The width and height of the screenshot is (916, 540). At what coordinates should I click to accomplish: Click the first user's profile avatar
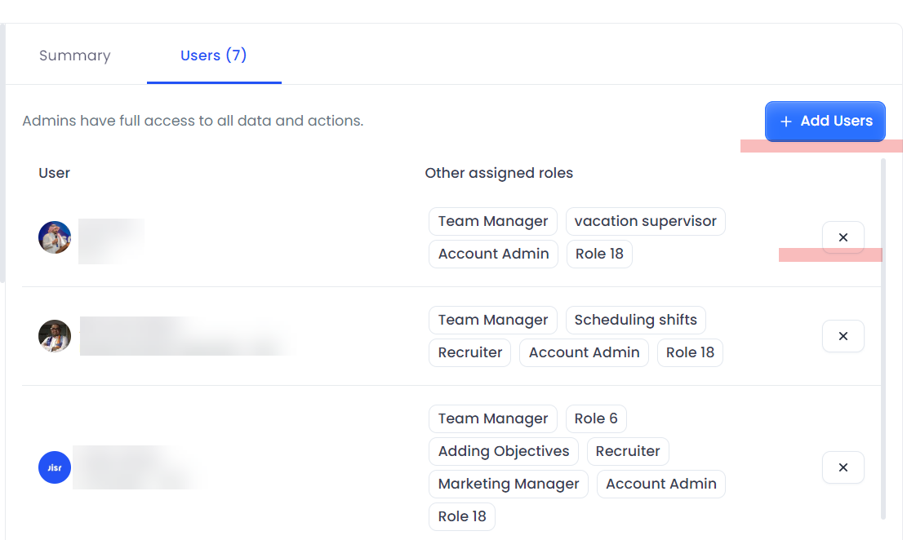pos(55,237)
